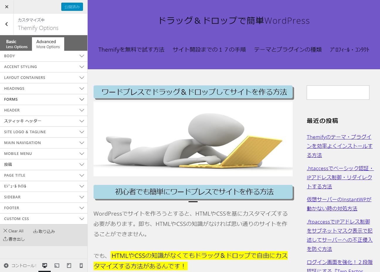380x272 pixels.
Task: Click 書き出し export button
Action: [x=14, y=239]
